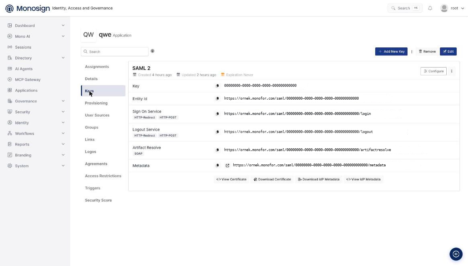Expand the Directory menu chevron

tap(63, 58)
